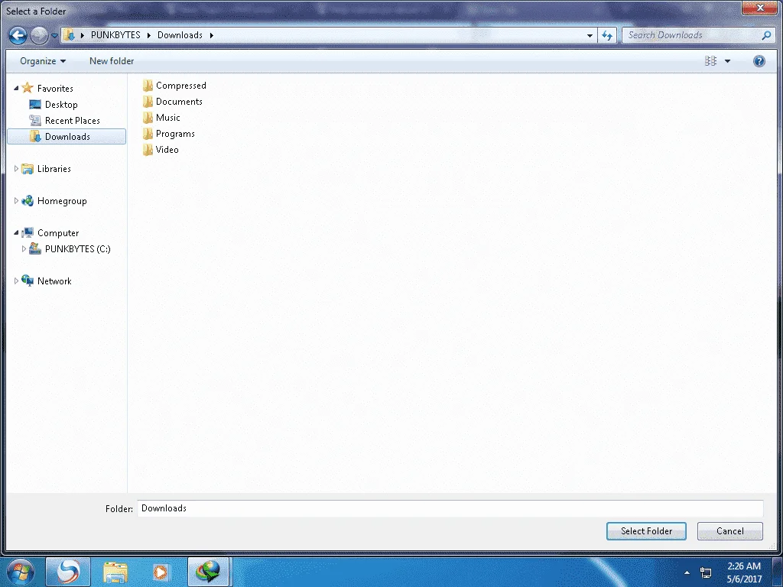The width and height of the screenshot is (783, 587).
Task: Open the taskbar clock showing 2:26 AM
Action: tap(744, 572)
